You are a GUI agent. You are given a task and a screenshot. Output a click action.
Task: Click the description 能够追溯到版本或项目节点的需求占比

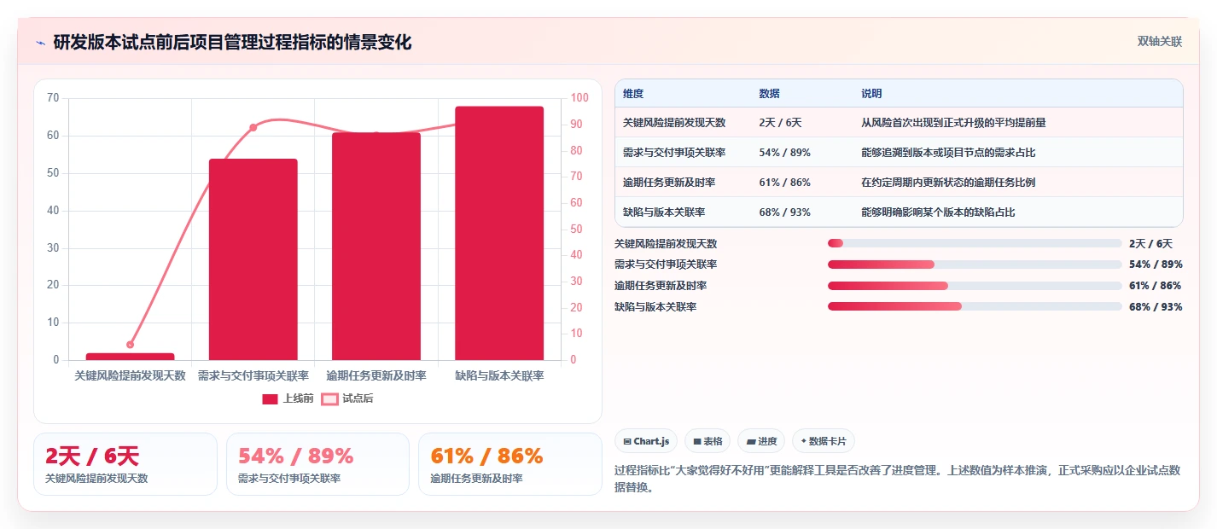pos(948,153)
